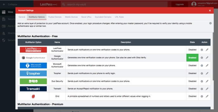The image size is (218, 112).
Task: Click the LastPass Authenticator logo
Action: click(33, 50)
